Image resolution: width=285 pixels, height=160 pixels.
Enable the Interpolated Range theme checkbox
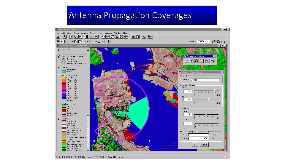59,75
